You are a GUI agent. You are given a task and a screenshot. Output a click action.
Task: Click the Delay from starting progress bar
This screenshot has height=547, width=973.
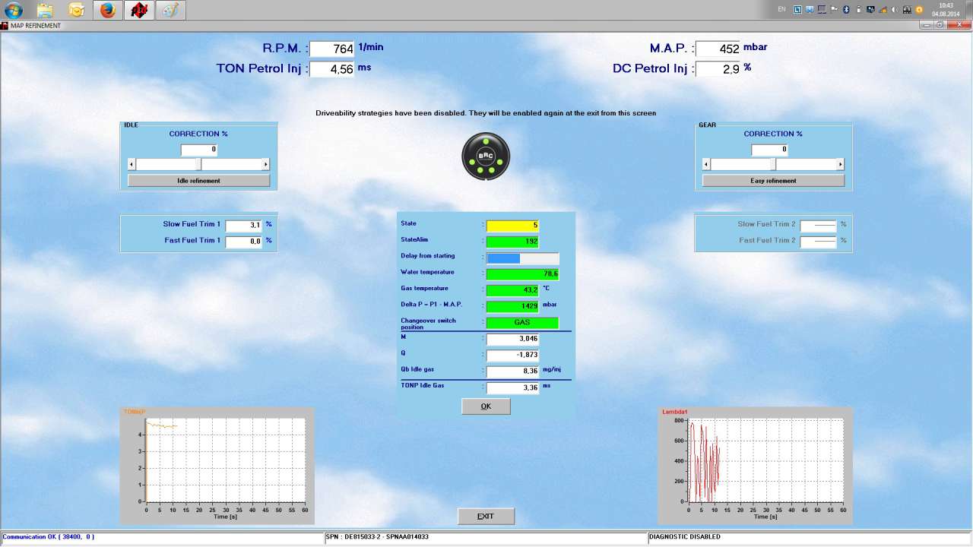click(x=522, y=258)
